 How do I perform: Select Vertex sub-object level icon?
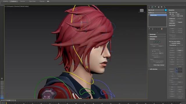click(155, 42)
